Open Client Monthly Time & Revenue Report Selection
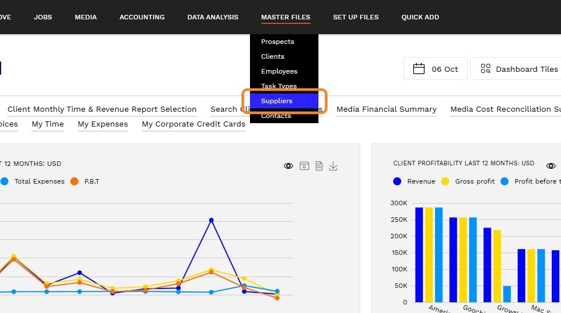This screenshot has height=313, width=561. pos(102,109)
